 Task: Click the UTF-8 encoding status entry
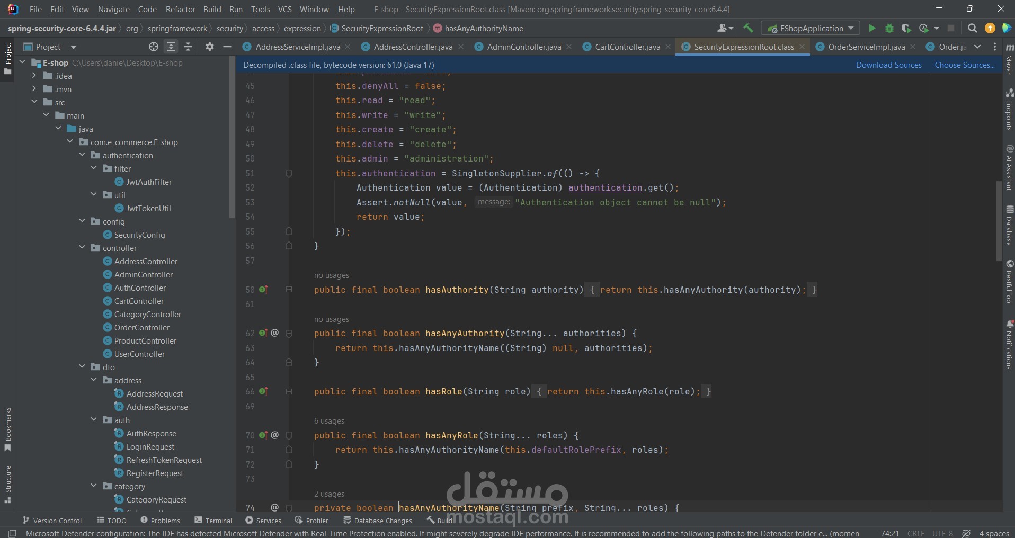pyautogui.click(x=942, y=533)
